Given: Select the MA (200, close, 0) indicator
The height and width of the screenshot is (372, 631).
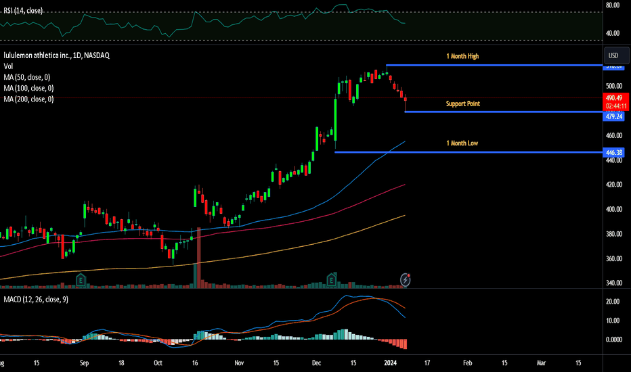Looking at the screenshot, I should [28, 99].
